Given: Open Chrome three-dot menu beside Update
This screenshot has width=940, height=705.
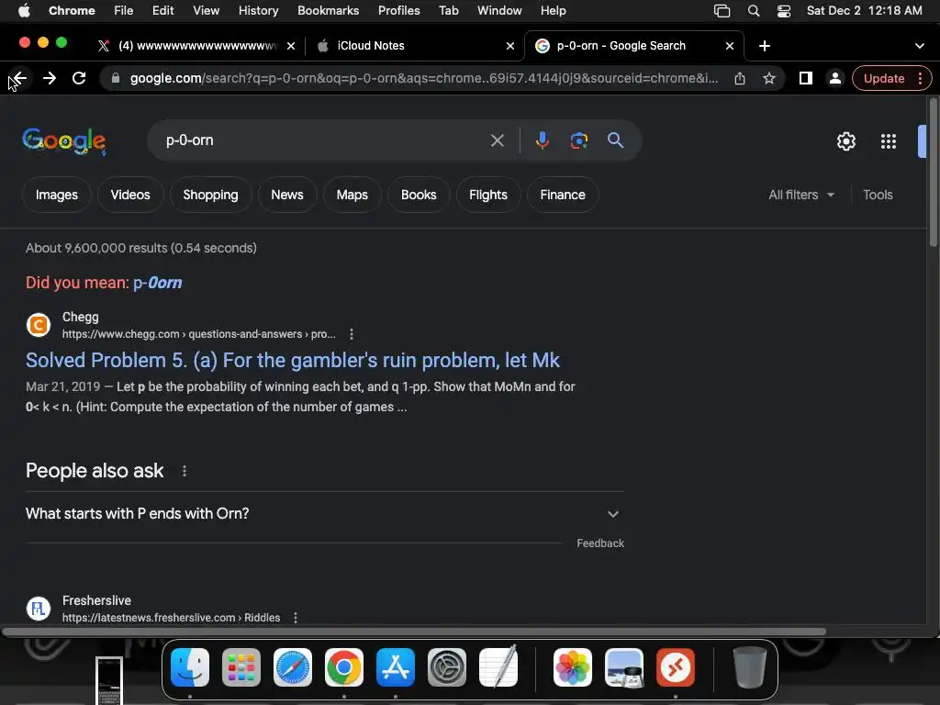Looking at the screenshot, I should [x=920, y=78].
